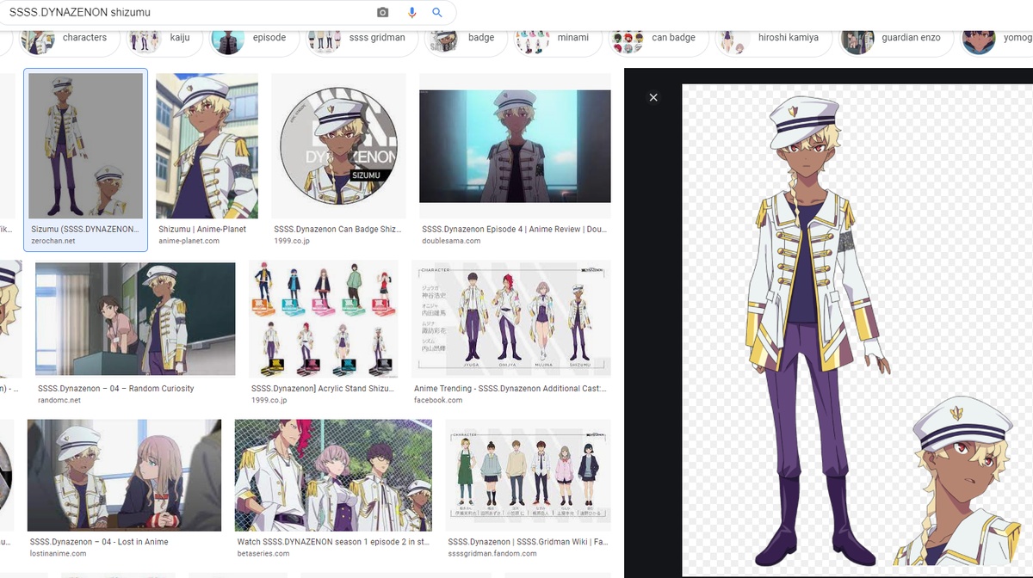The width and height of the screenshot is (1033, 578).
Task: Select the 'hiroshi kamiya' filter chip
Action: coord(771,39)
